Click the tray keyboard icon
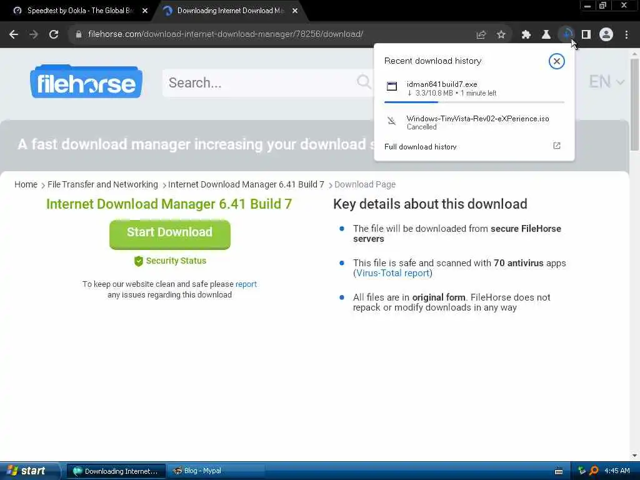The image size is (640, 480). coord(559,471)
